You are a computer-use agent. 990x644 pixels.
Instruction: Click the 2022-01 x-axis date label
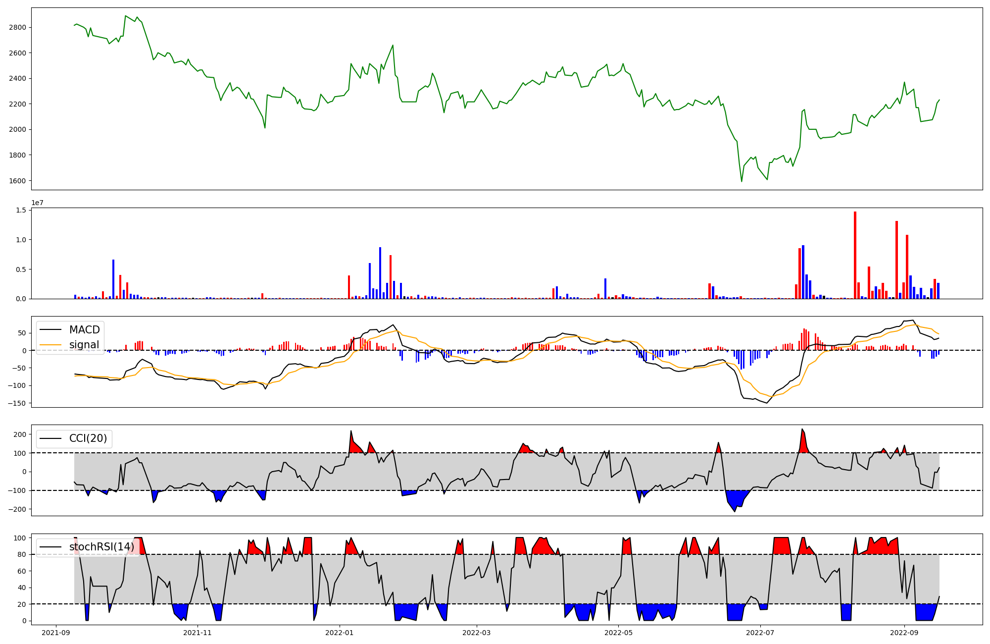[x=340, y=633]
